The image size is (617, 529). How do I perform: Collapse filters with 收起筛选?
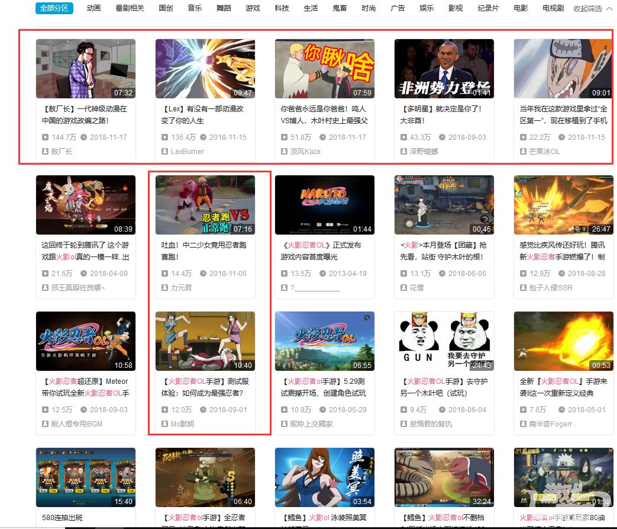point(593,8)
